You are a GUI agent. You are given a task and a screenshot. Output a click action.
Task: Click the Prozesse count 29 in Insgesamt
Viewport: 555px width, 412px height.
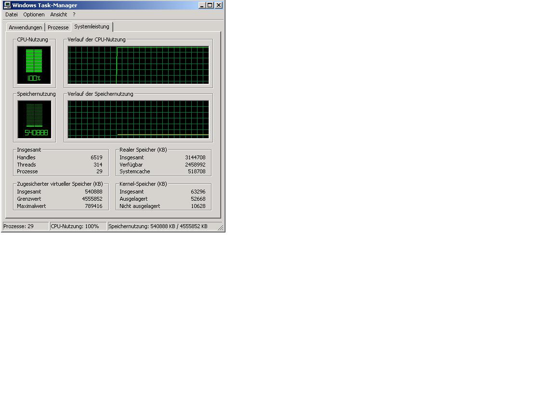tap(99, 171)
